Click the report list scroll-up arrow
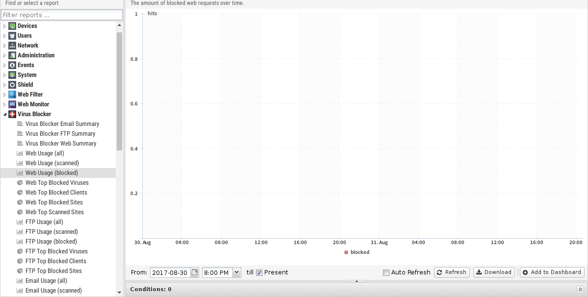Image resolution: width=588 pixels, height=297 pixels. coord(119,25)
